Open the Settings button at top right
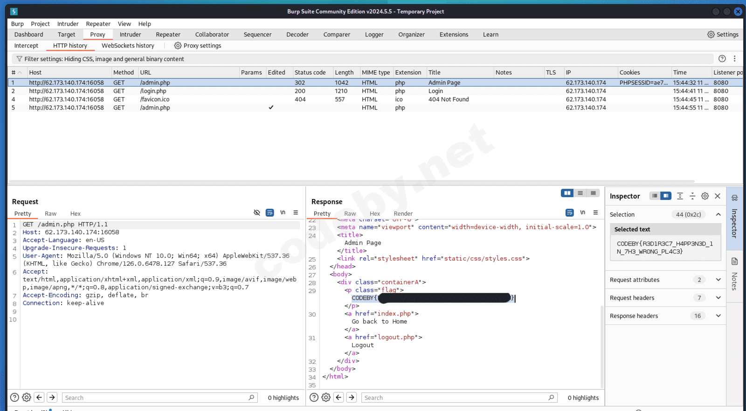This screenshot has width=746, height=411. pos(723,34)
